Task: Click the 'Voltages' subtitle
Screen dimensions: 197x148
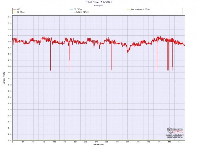Action: [x=98, y=6]
